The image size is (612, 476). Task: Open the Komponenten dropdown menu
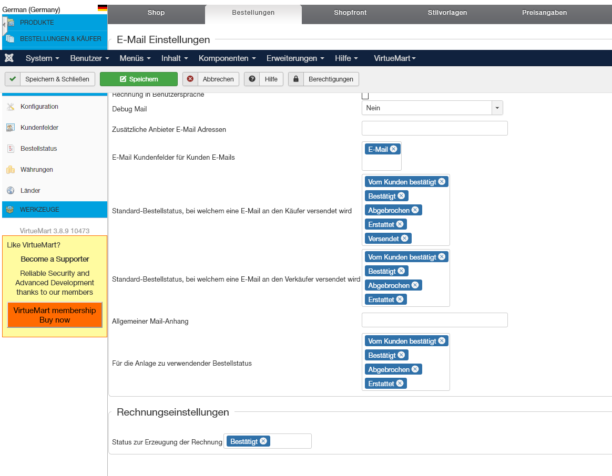tap(227, 58)
